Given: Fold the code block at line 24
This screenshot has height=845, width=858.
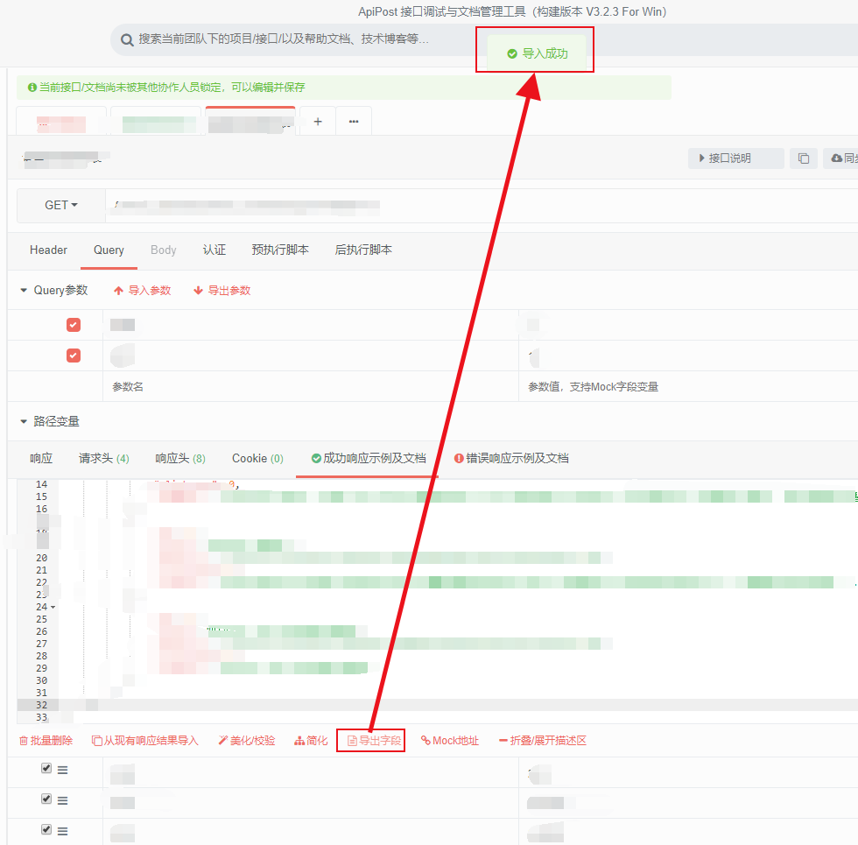Looking at the screenshot, I should tap(53, 608).
